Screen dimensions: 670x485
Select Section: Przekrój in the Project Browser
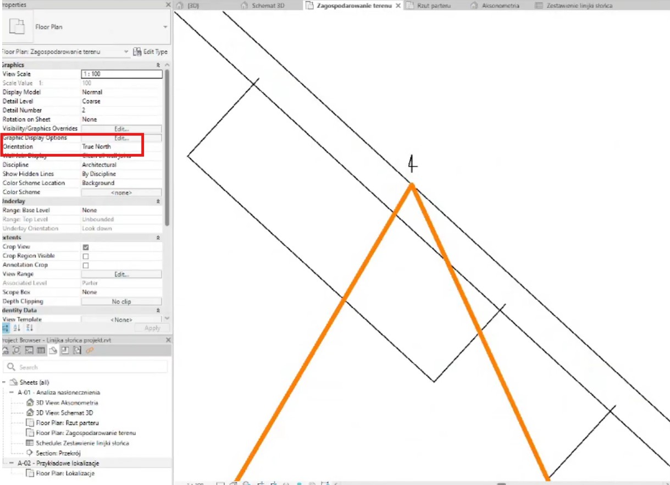pos(58,453)
